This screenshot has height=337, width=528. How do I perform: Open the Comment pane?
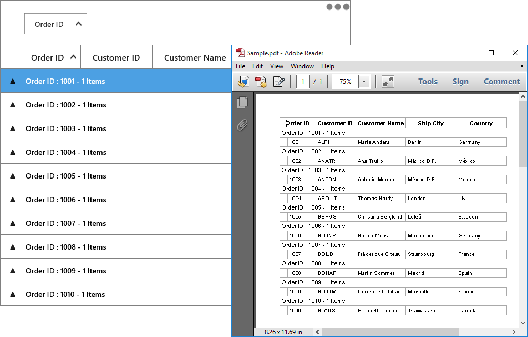coord(502,82)
